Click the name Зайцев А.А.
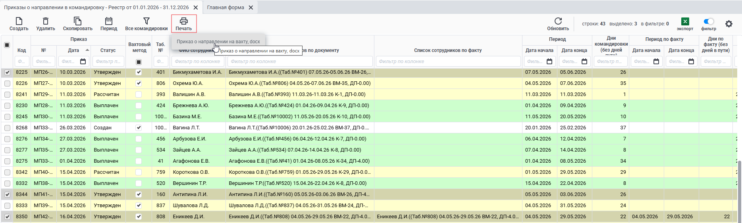The width and height of the screenshot is (742, 223). coord(187,150)
